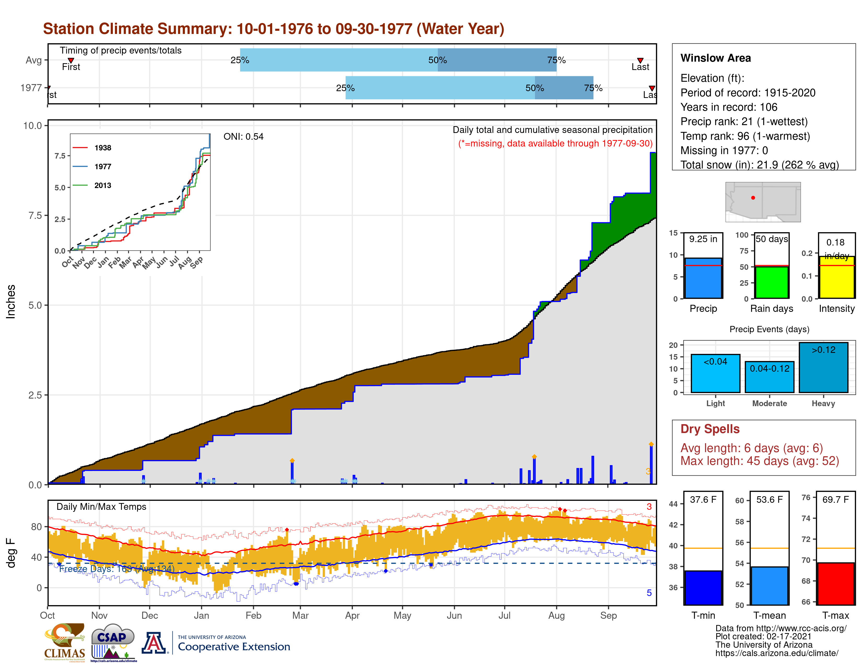862x666 pixels.
Task: Click the 'Timing of precip events/totals' label
Action: (x=121, y=50)
